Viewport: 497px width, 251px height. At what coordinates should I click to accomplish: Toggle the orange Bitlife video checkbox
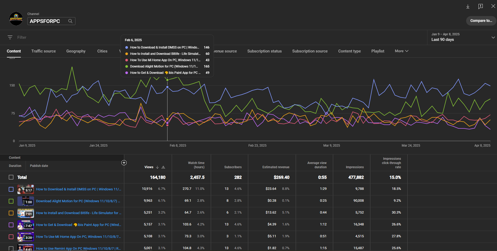(11, 213)
